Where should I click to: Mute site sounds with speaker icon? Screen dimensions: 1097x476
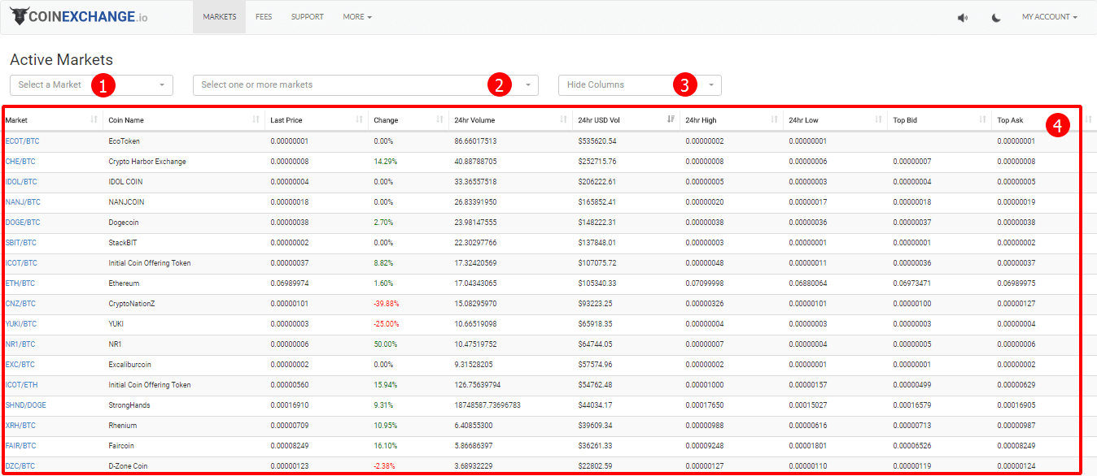pyautogui.click(x=963, y=18)
